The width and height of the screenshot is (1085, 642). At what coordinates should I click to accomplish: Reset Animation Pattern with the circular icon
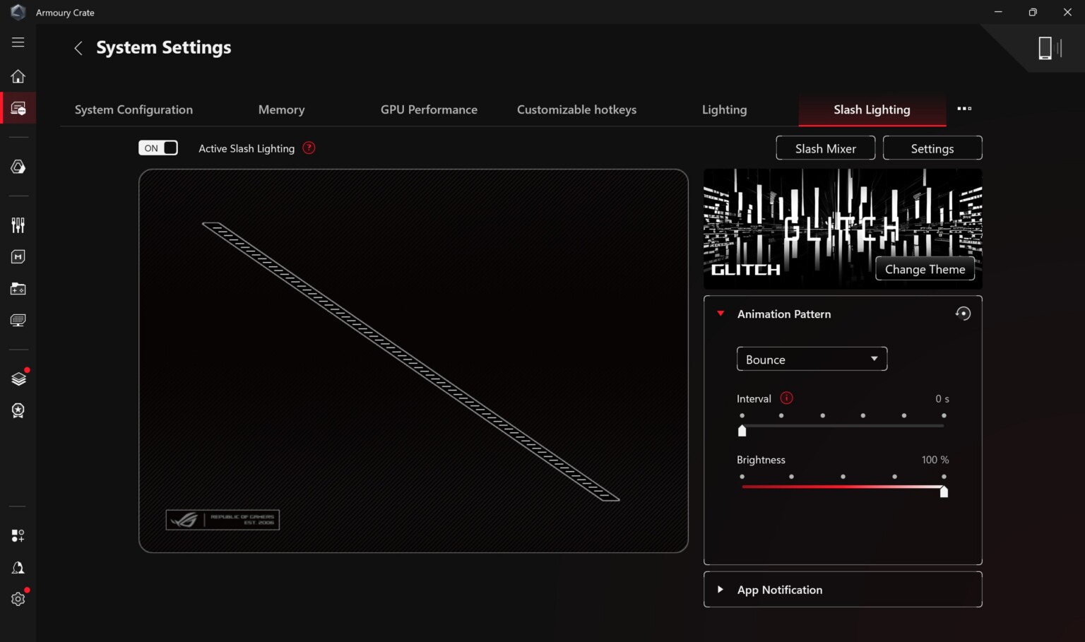pos(963,314)
